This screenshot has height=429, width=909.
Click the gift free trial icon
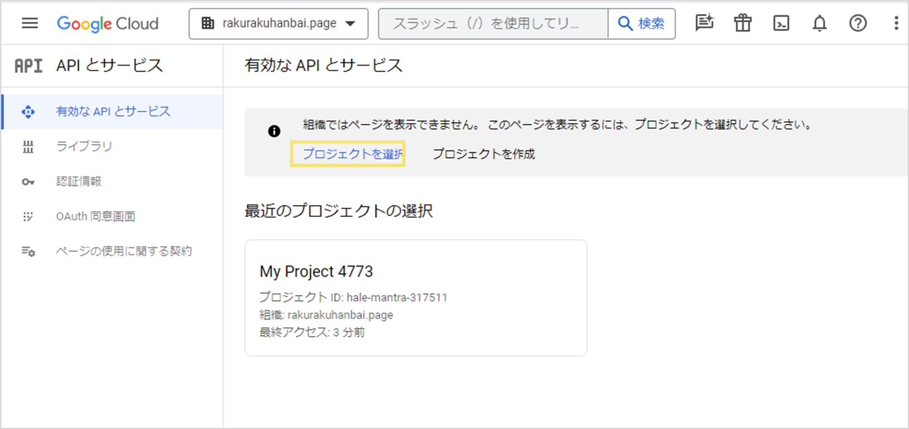pos(743,23)
